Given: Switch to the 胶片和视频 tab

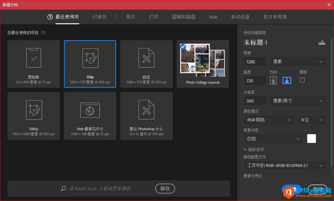Looking at the screenshot, I should point(275,17).
